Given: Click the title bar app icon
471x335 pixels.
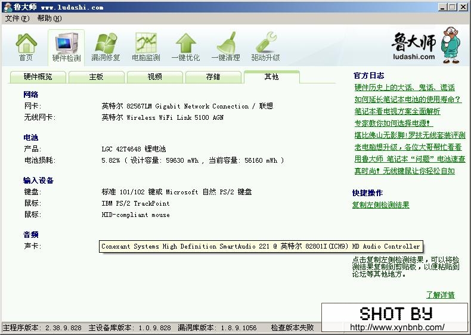Looking at the screenshot, I should [8, 7].
